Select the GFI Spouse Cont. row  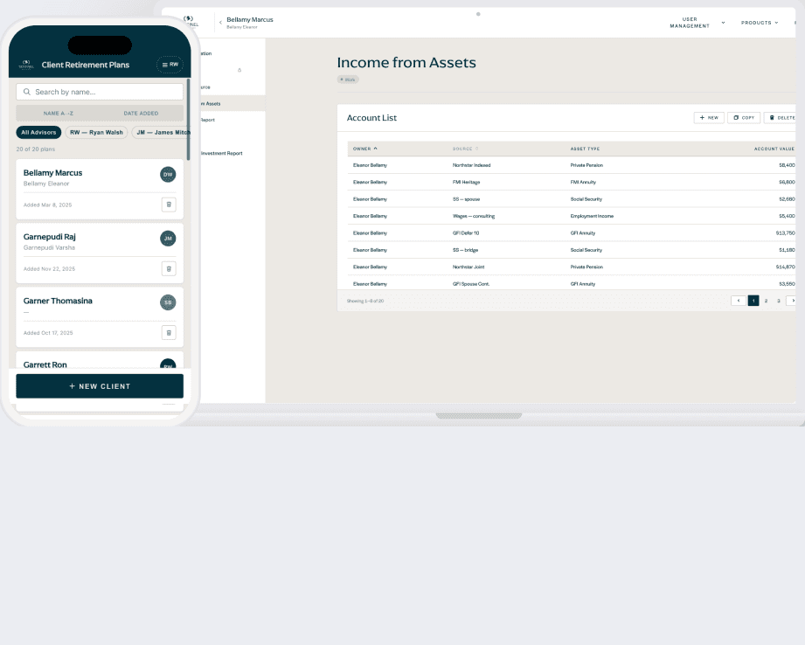[x=572, y=283]
